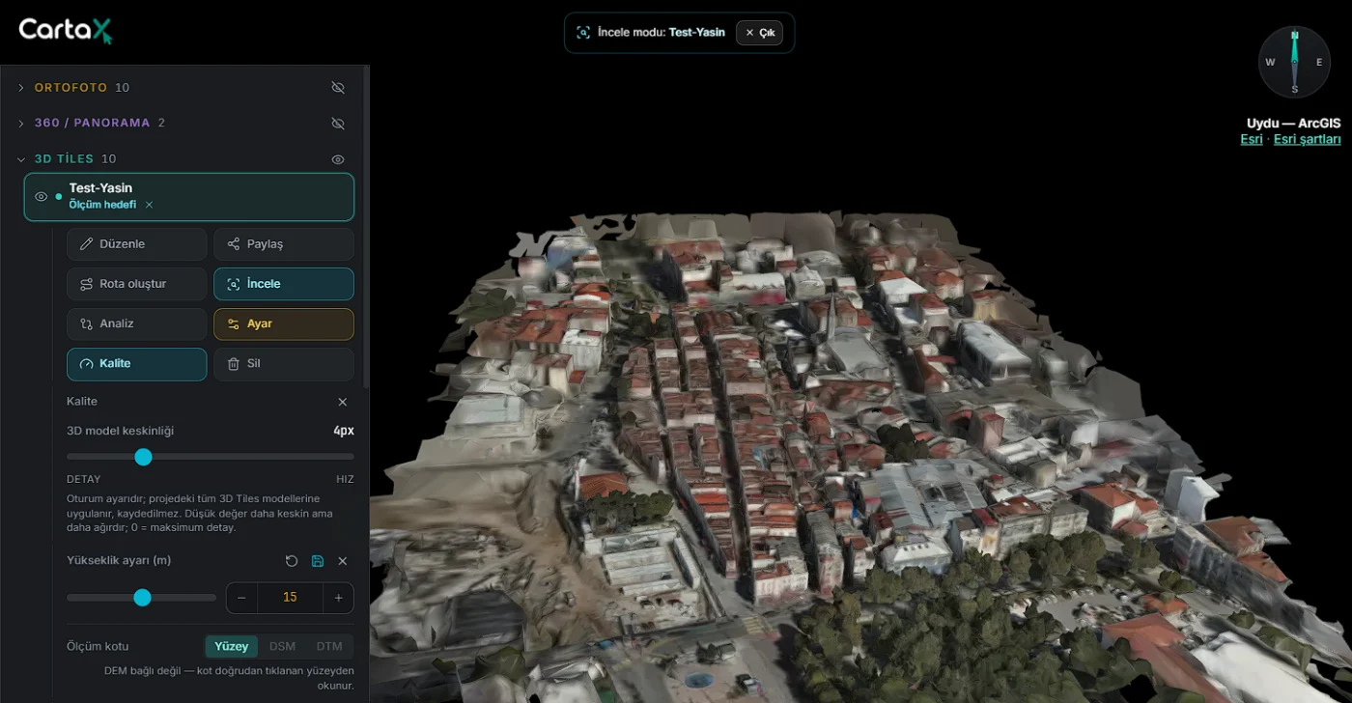The image size is (1352, 703).
Task: Open the Analiz tool
Action: click(136, 323)
